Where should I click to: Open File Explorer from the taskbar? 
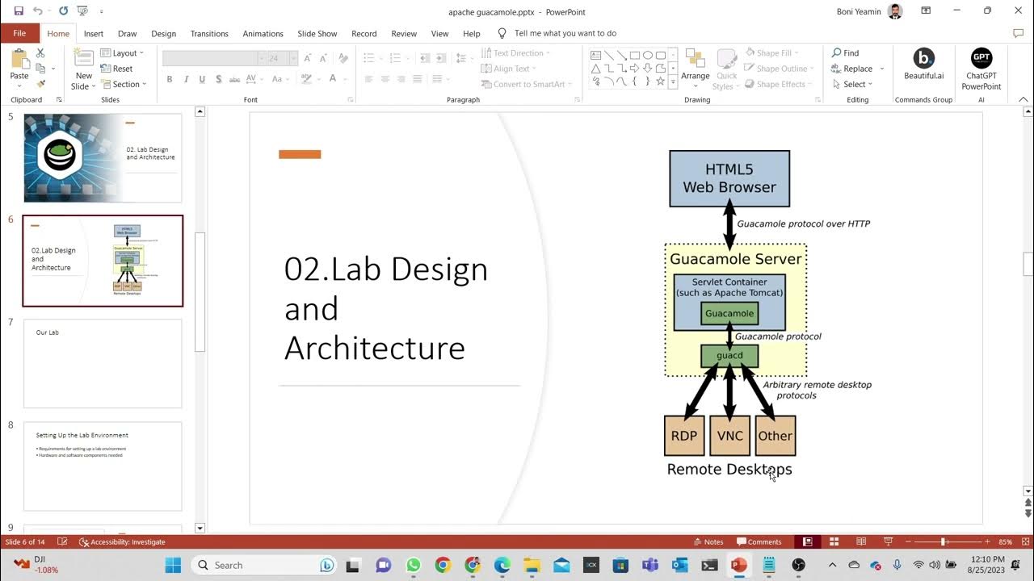(531, 565)
